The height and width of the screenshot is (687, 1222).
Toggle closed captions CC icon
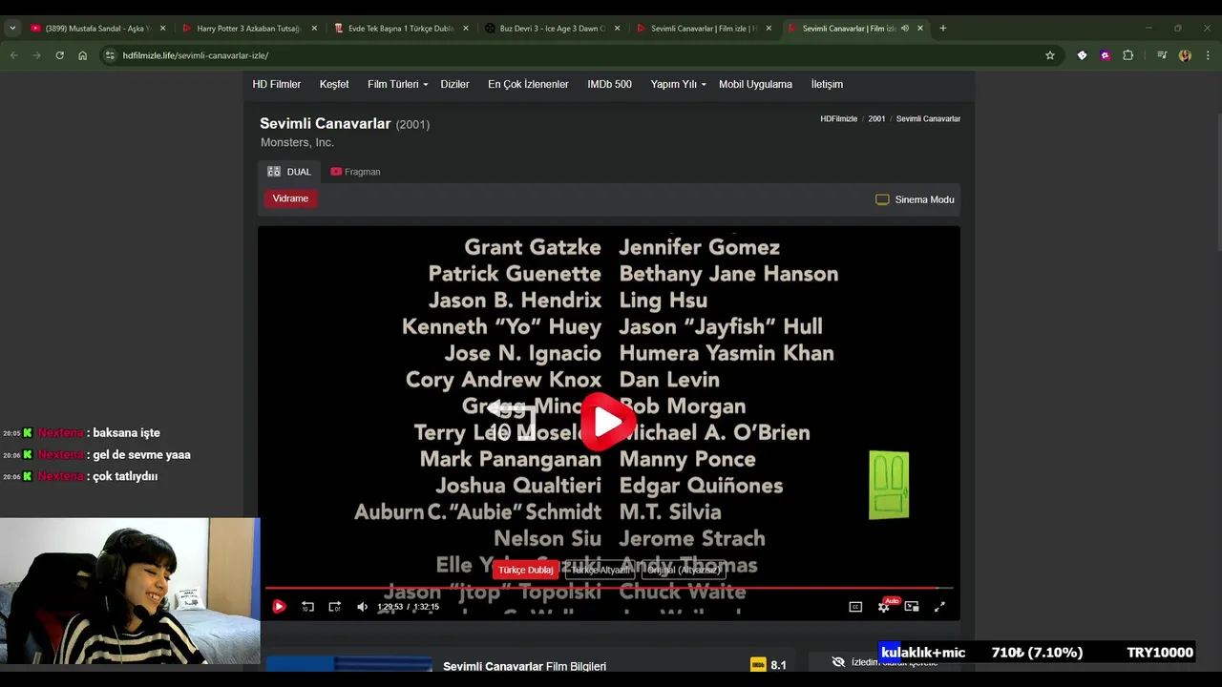tap(855, 607)
